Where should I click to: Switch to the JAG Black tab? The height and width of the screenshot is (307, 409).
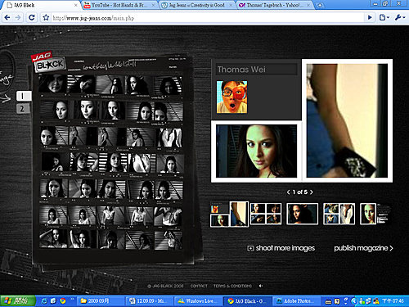[x=41, y=5]
